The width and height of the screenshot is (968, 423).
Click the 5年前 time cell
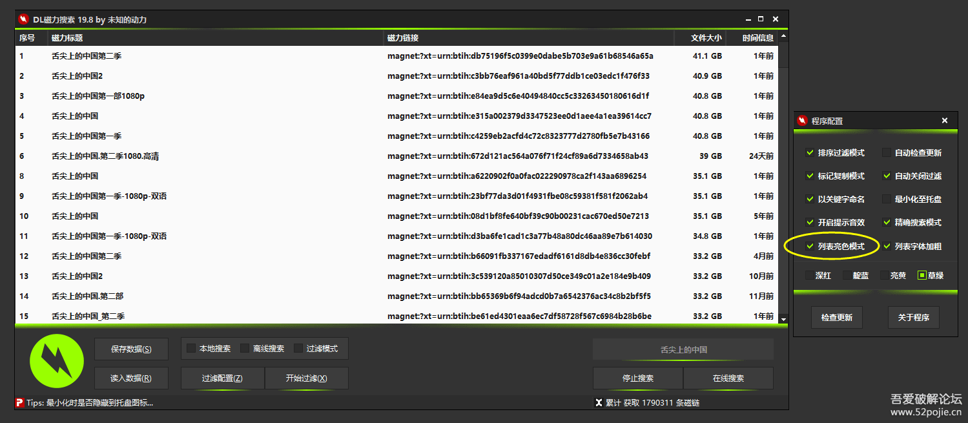tap(763, 216)
